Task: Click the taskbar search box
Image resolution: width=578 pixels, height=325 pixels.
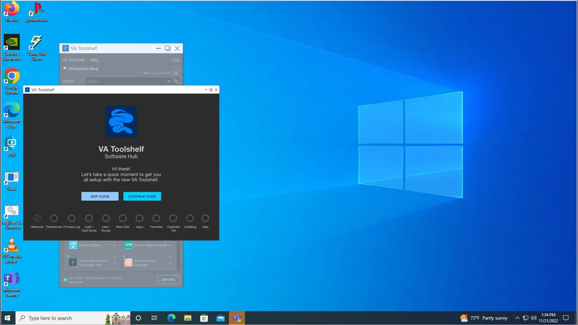Action: pyautogui.click(x=73, y=318)
